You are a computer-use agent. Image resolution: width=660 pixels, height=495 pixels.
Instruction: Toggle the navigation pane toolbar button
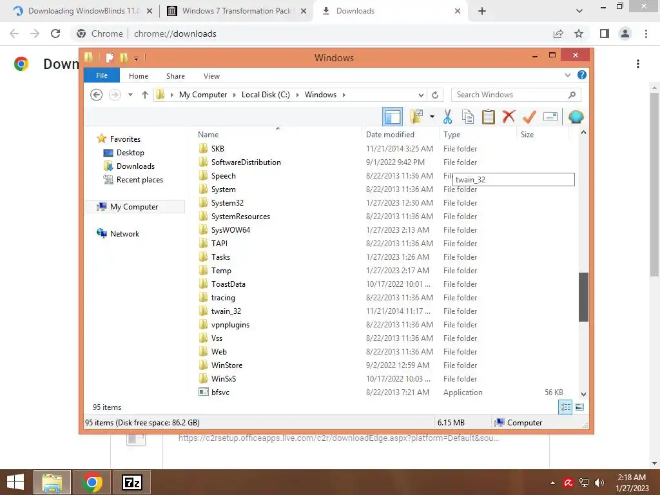coord(393,117)
